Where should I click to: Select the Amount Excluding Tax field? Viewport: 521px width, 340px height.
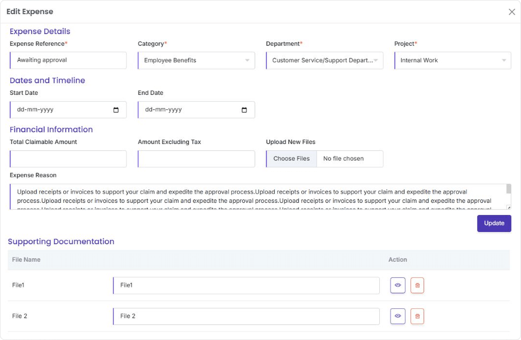196,159
